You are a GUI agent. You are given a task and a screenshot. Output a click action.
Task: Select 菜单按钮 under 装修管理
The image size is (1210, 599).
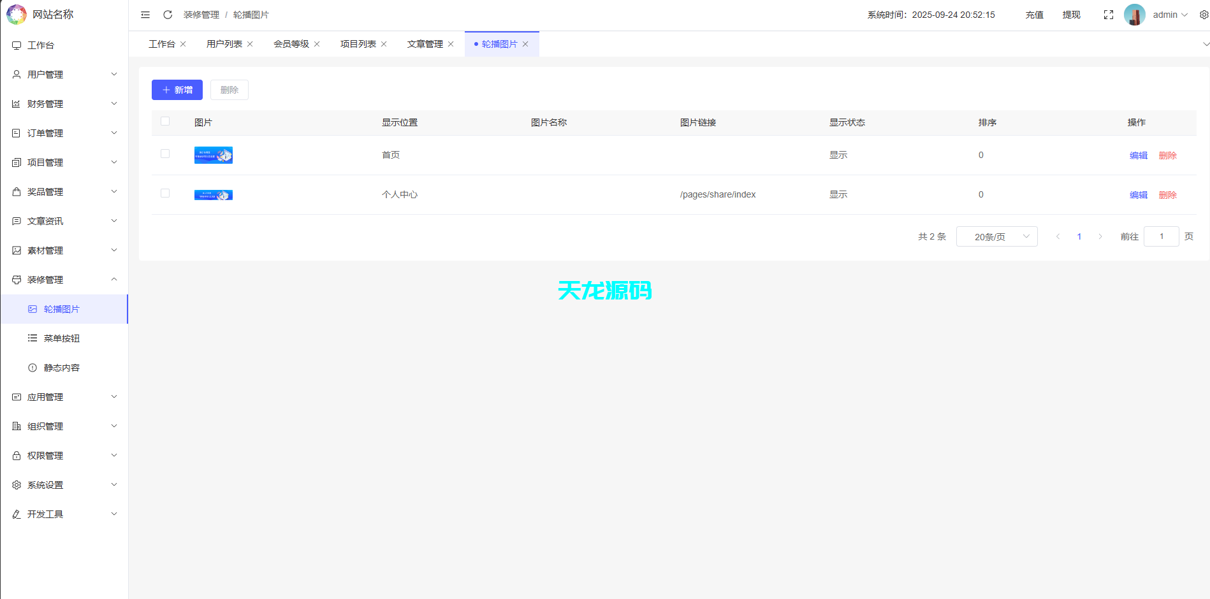coord(61,338)
